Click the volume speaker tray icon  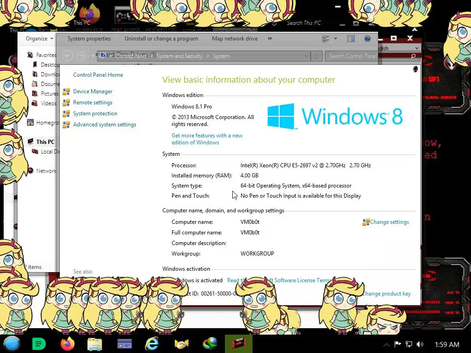[x=420, y=344]
